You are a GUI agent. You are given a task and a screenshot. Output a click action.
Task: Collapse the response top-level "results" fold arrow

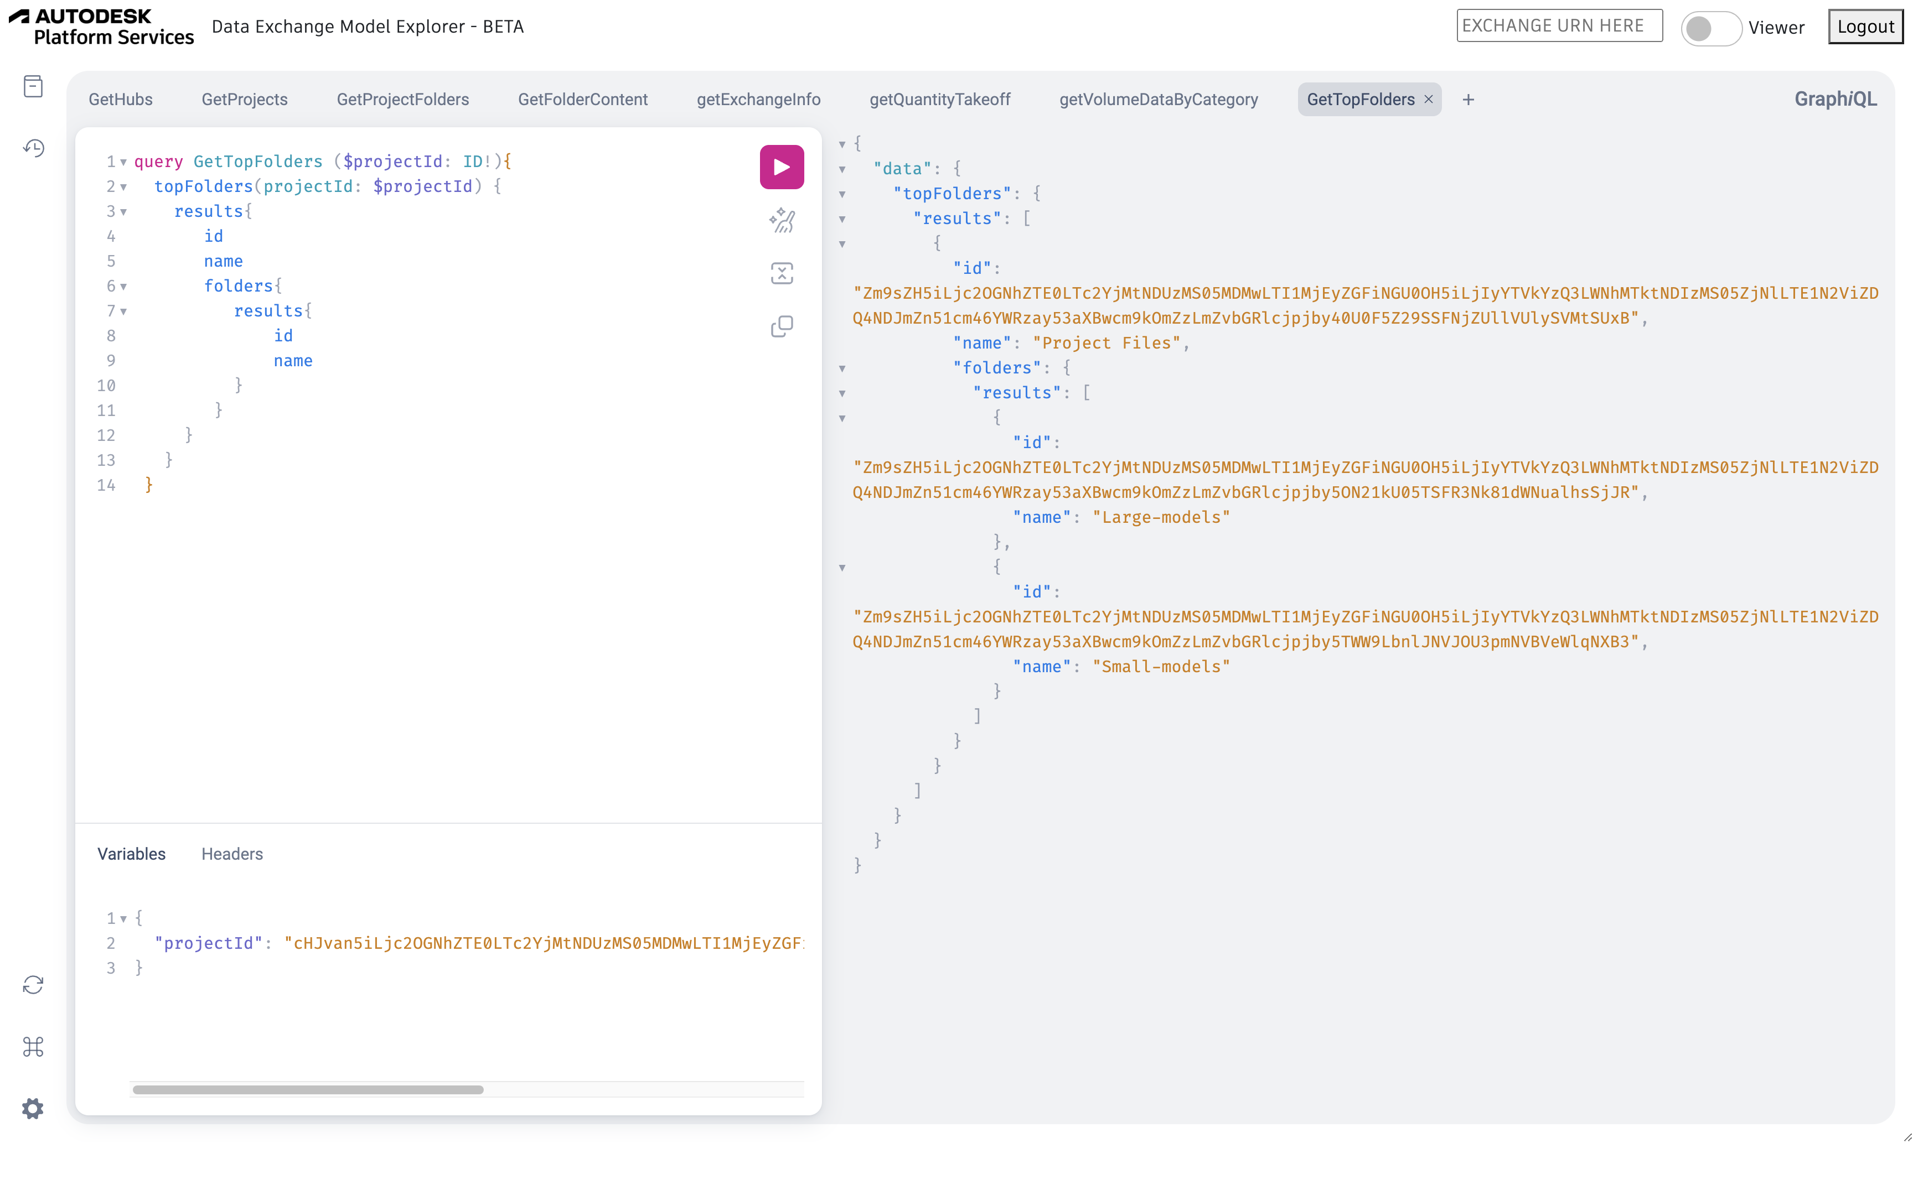pos(842,219)
